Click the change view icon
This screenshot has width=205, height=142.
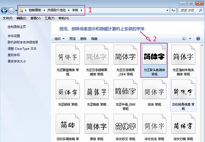click(184, 38)
